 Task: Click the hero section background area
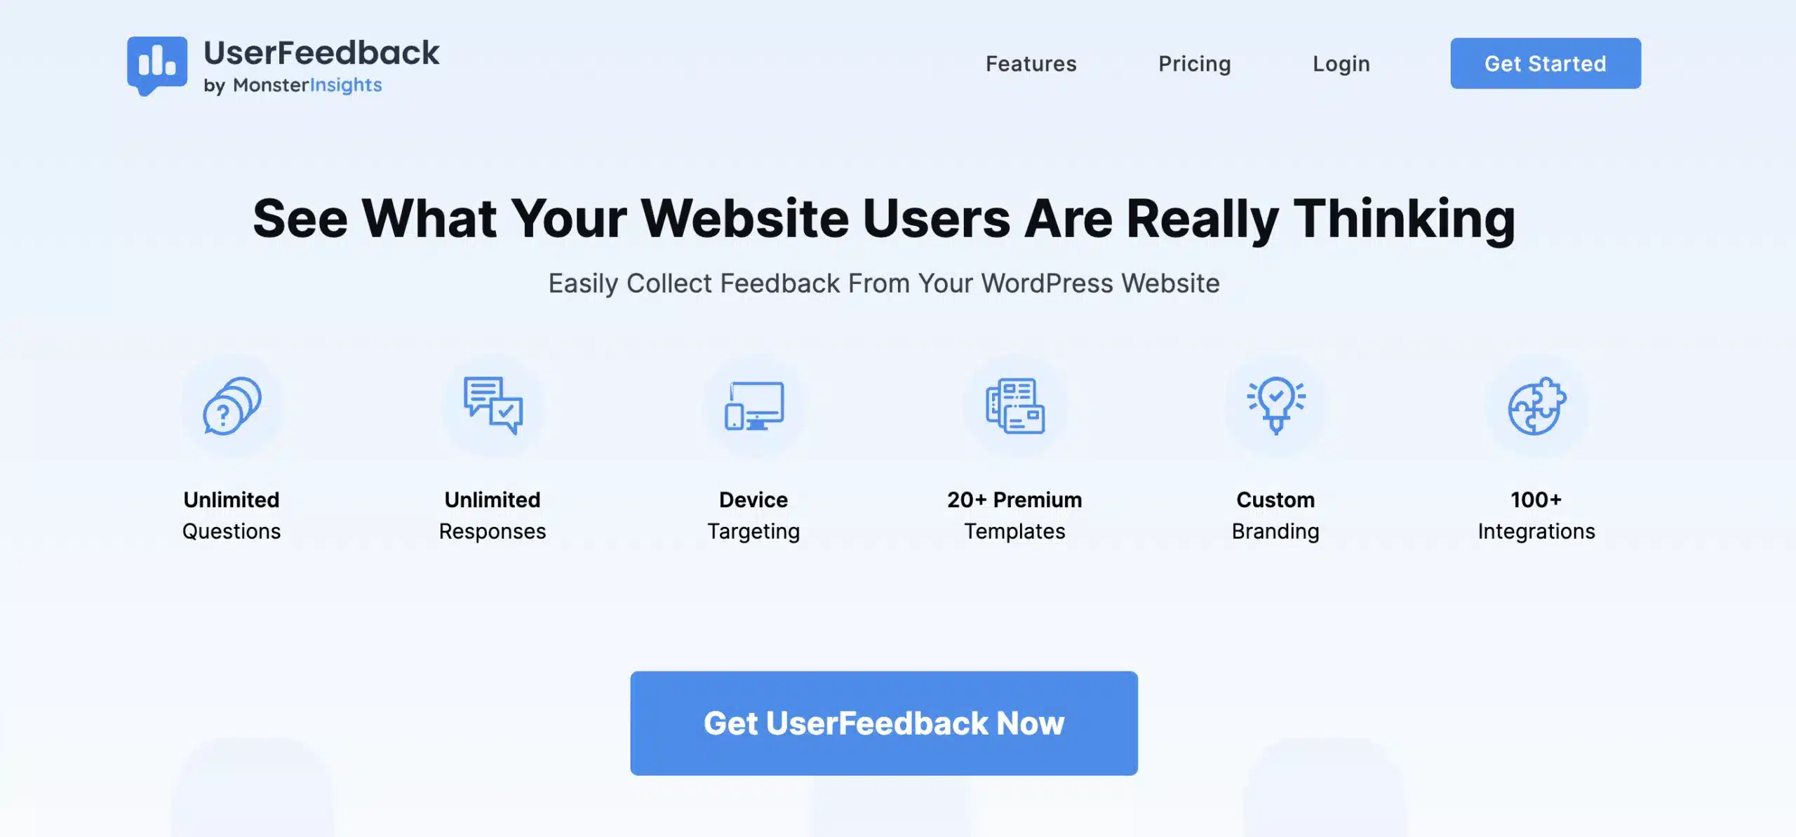[x=898, y=418]
